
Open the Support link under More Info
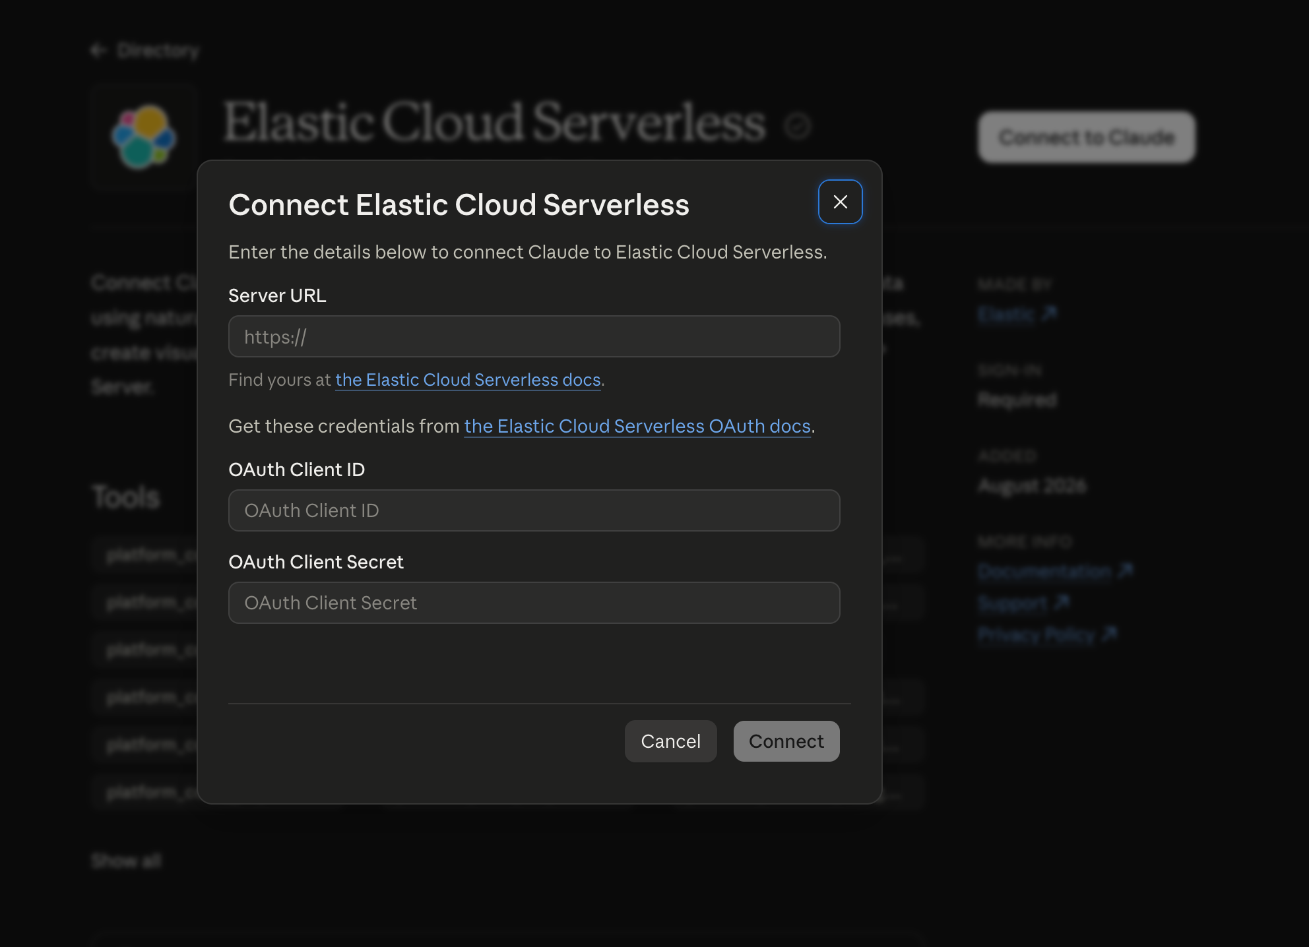tap(1023, 602)
